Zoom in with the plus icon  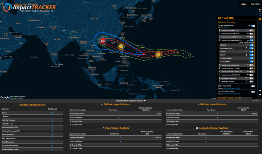[260, 90]
